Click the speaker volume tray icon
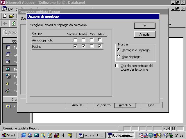This screenshot has width=186, height=139. [x=160, y=135]
